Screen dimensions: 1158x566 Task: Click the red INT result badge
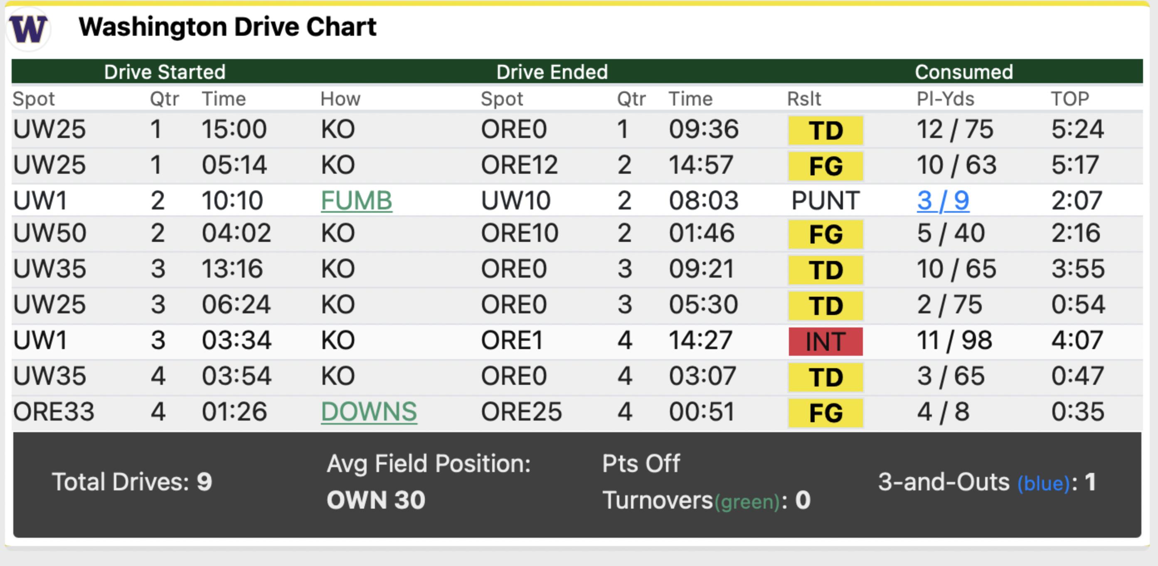coord(825,342)
